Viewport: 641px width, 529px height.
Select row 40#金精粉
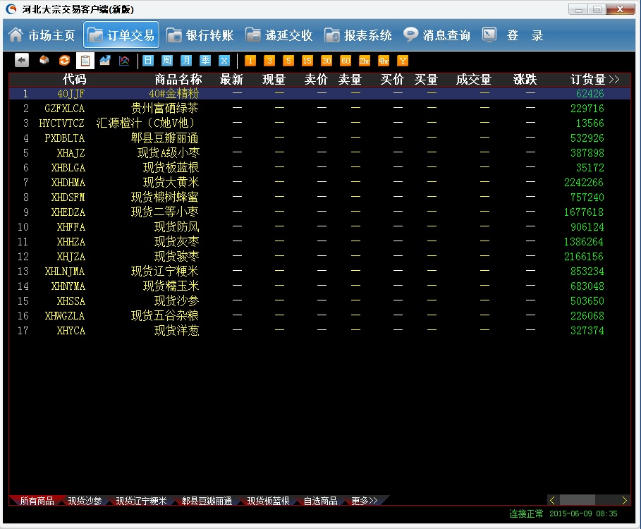[319, 94]
